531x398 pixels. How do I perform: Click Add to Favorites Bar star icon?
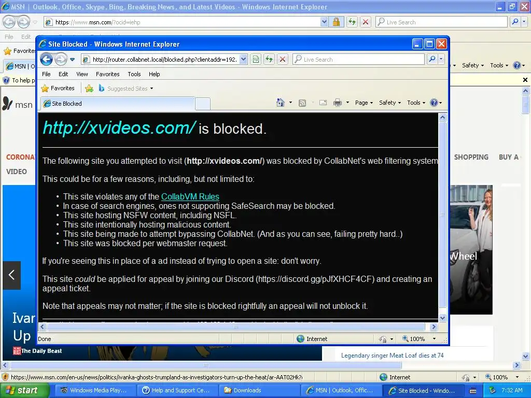click(89, 88)
